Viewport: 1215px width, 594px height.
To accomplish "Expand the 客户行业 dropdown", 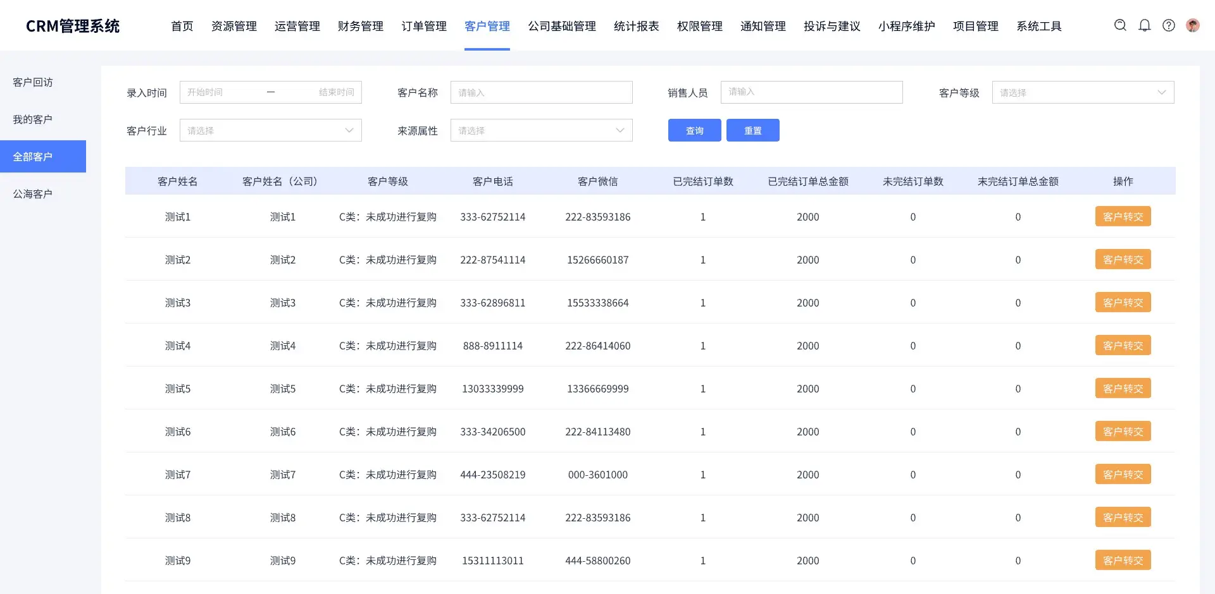I will [x=270, y=130].
